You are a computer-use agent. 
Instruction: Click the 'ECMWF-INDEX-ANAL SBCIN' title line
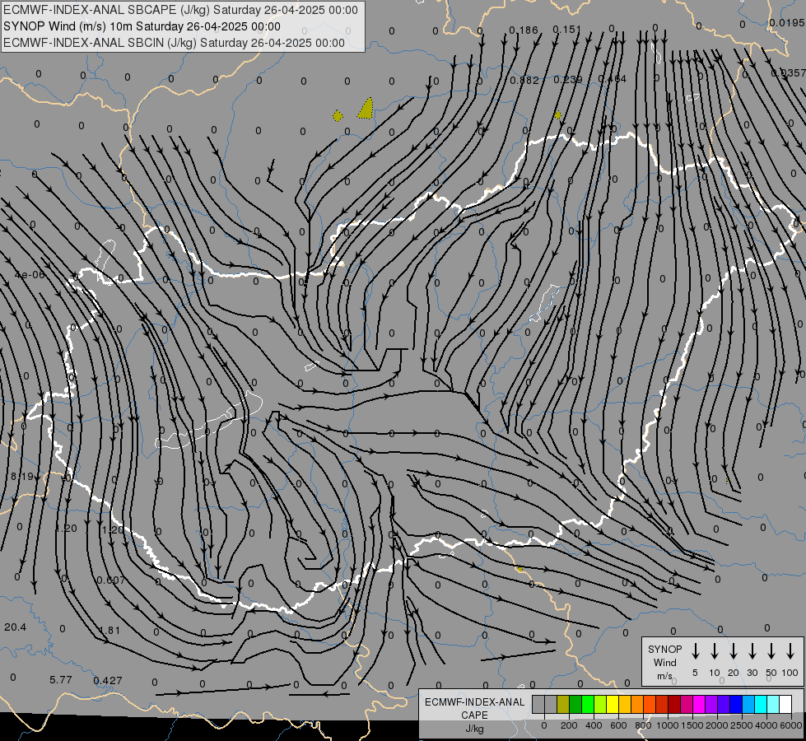174,43
